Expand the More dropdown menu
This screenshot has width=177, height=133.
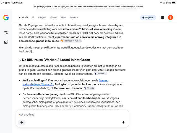(x=74, y=17)
